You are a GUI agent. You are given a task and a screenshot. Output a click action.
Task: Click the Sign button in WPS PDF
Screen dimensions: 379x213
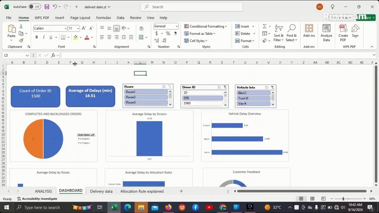[355, 31]
